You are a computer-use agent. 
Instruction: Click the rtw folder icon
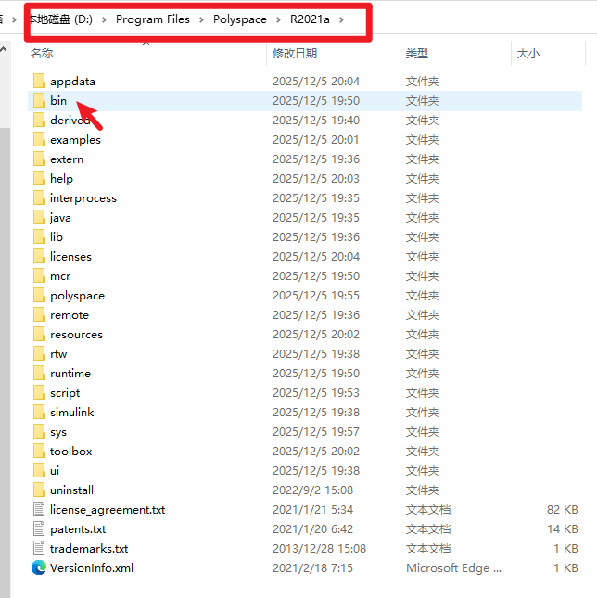39,353
